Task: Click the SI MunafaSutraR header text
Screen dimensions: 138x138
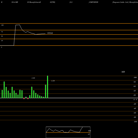Action: click(34, 2)
